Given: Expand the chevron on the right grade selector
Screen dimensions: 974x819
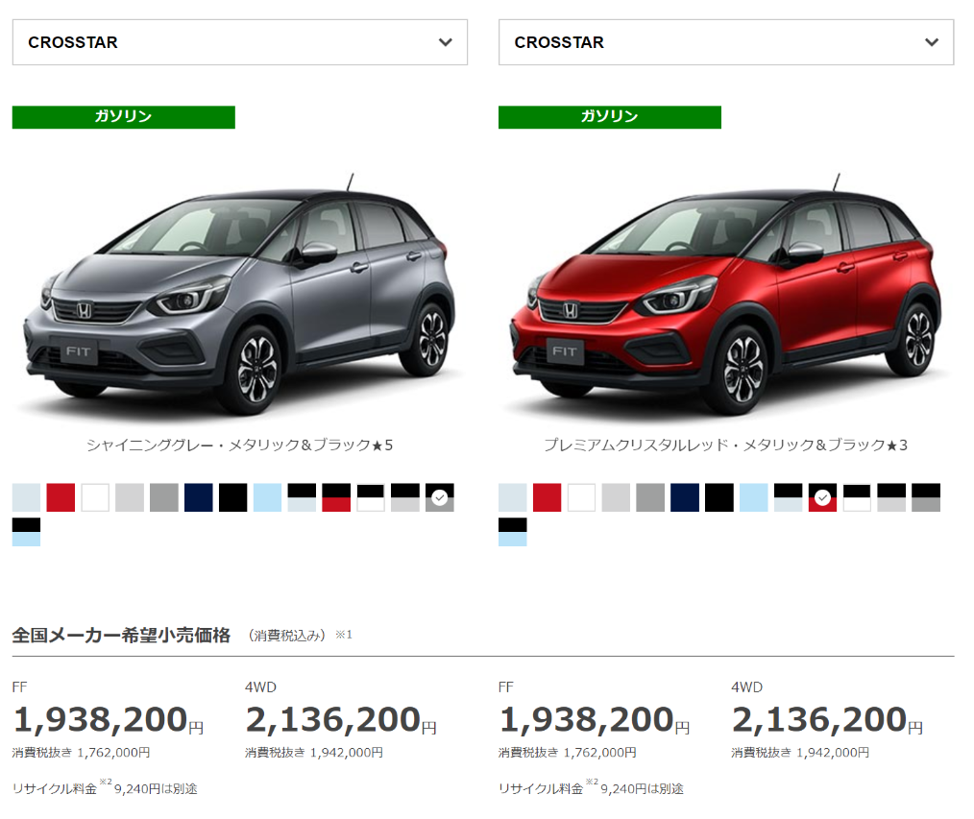Looking at the screenshot, I should point(930,42).
